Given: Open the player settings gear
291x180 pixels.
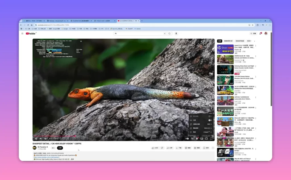Looking at the screenshot, I should 197,139.
